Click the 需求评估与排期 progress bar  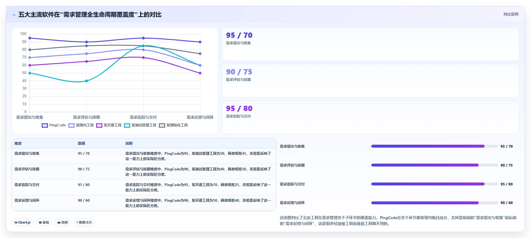pos(435,165)
